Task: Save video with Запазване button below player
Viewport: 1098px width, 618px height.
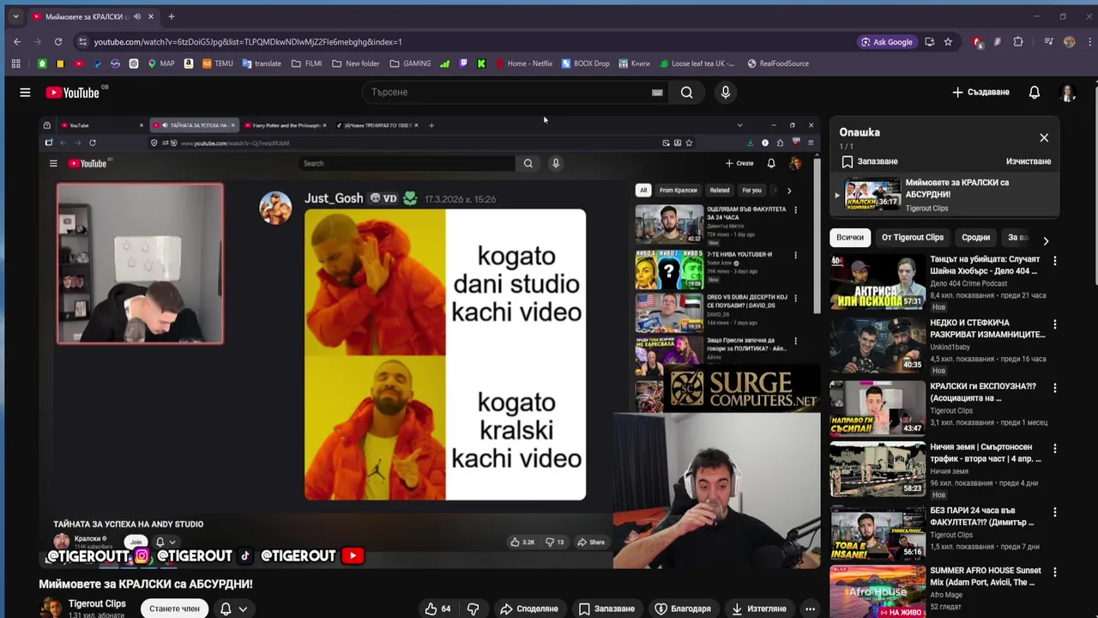Action: [x=606, y=609]
